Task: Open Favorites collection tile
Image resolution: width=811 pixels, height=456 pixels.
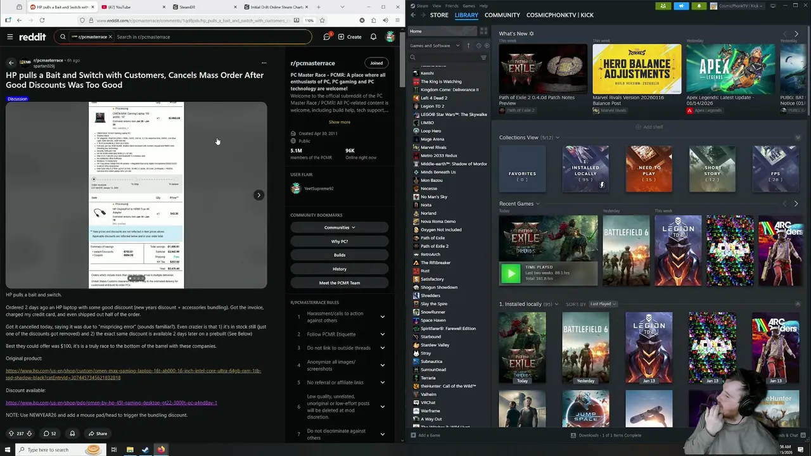Action: click(522, 169)
